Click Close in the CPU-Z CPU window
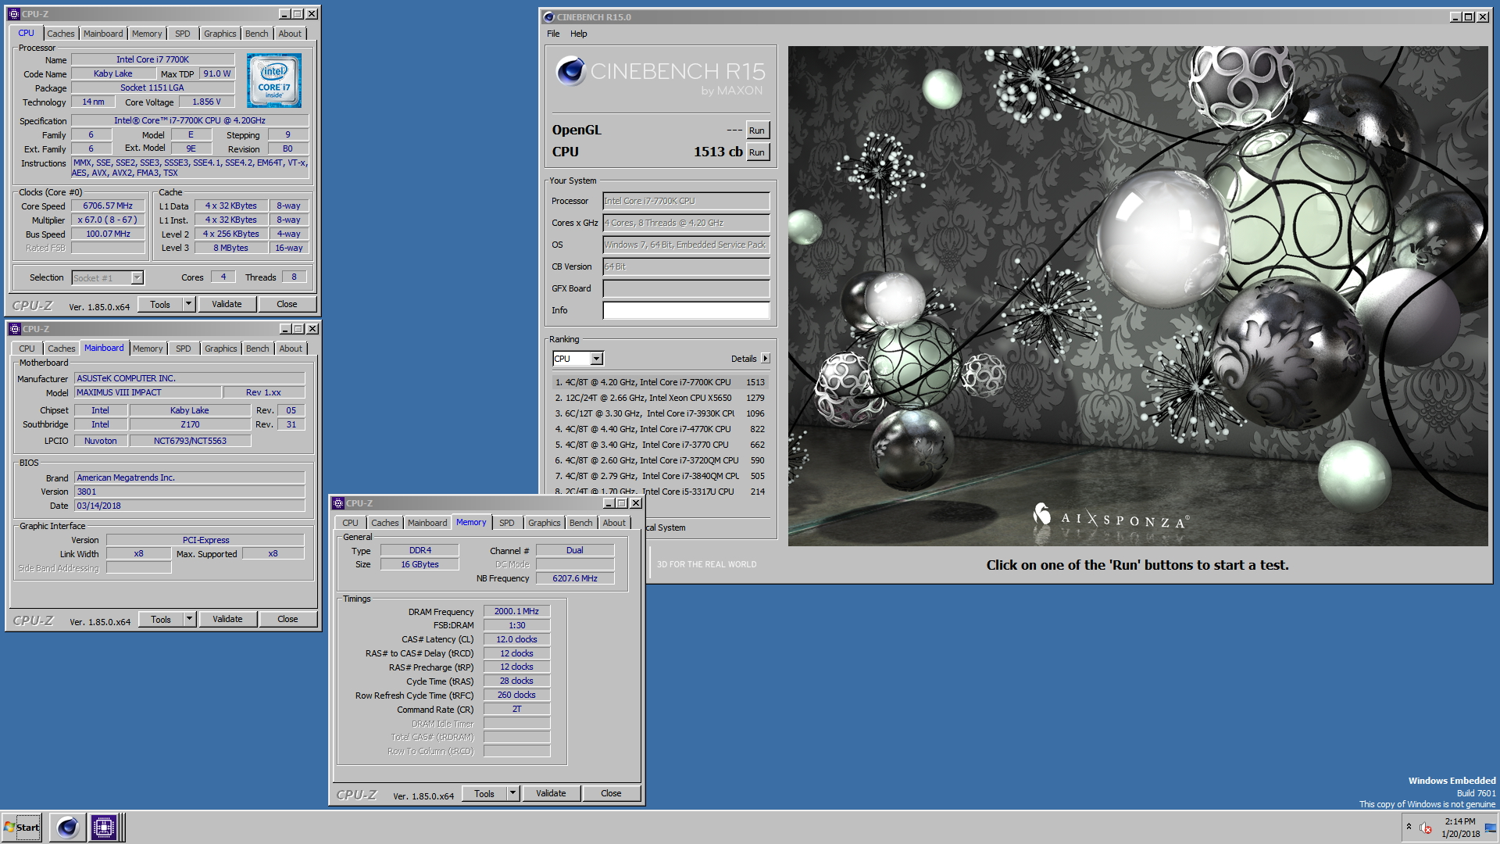The image size is (1500, 844). point(287,304)
